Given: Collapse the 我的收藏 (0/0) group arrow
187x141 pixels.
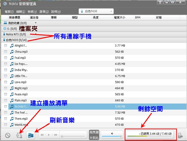Looking at the screenshot, I should coord(36,23).
